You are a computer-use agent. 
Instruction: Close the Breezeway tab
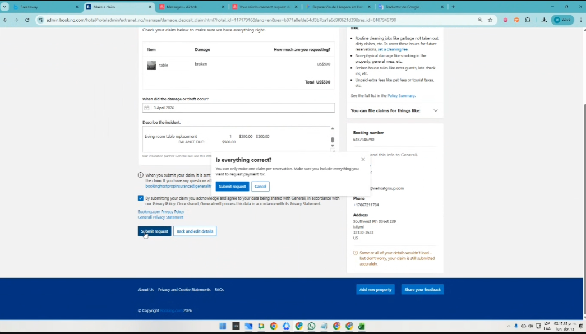(77, 7)
